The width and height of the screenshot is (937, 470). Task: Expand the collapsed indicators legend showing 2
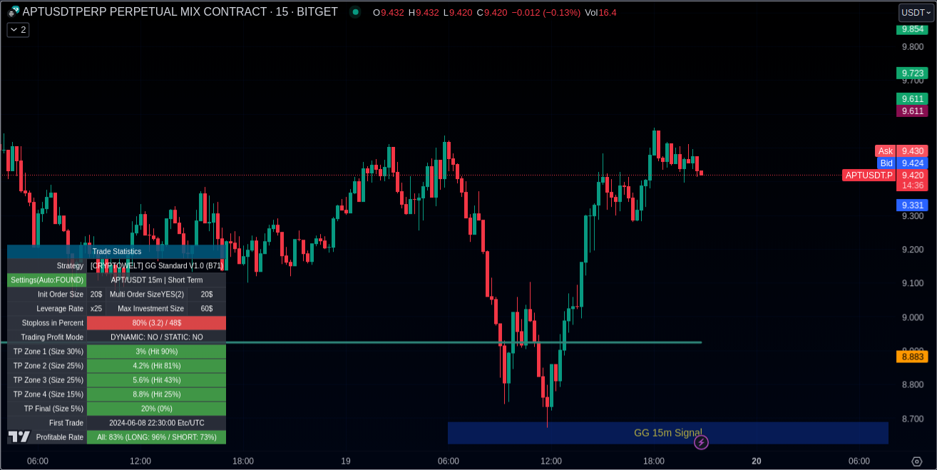(18, 30)
